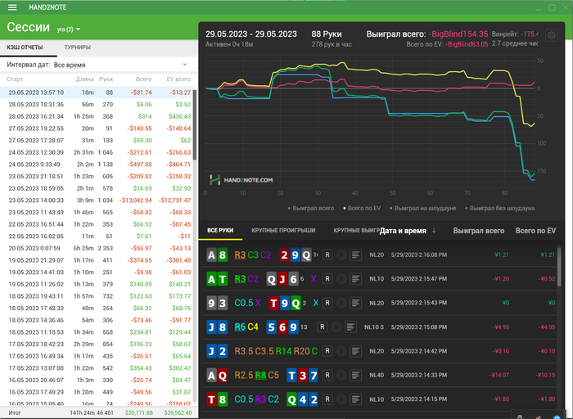Image resolution: width=573 pixels, height=419 pixels.
Task: Click play button in AT hand row
Action: (x=341, y=279)
